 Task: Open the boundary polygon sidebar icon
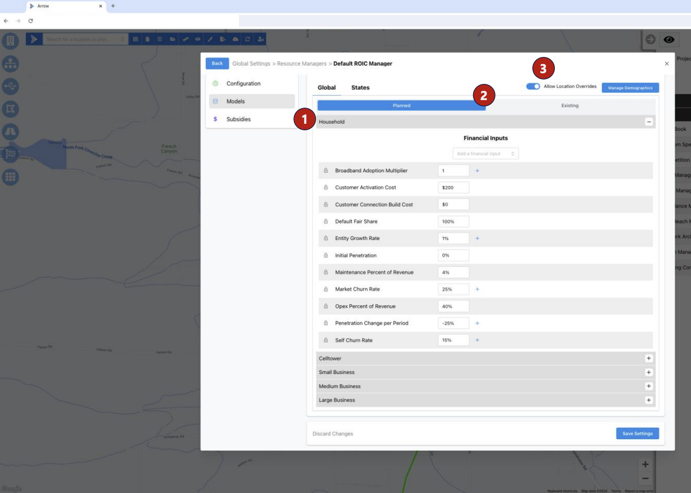[11, 109]
